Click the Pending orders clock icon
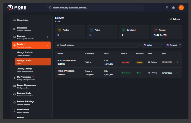The height and width of the screenshot is (123, 191). click(59, 30)
